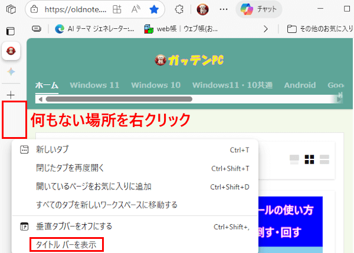The height and width of the screenshot is (253, 354).
Task: Switch to the list view layout icon
Action: [294, 159]
